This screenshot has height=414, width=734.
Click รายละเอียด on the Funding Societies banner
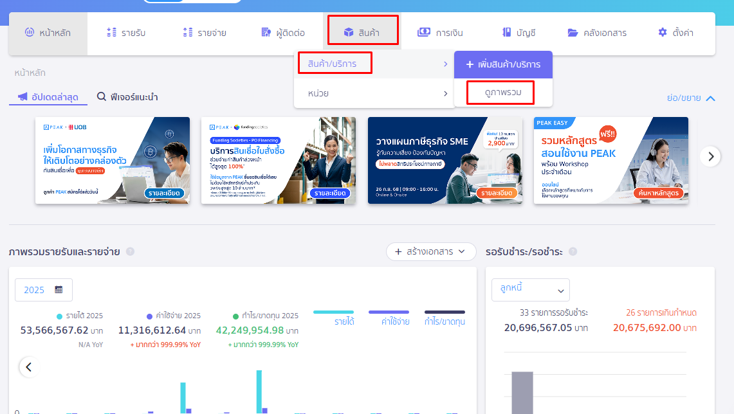point(330,194)
